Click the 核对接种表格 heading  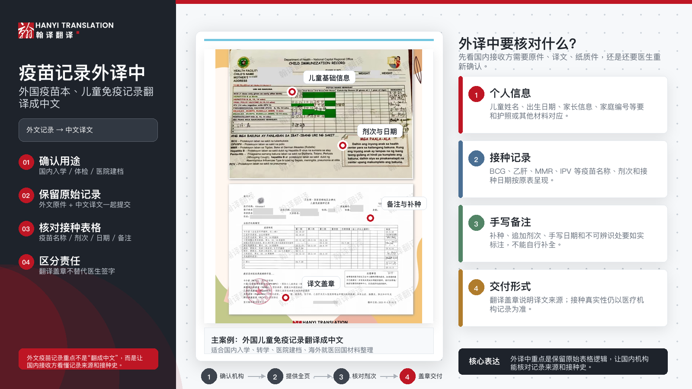tap(70, 228)
